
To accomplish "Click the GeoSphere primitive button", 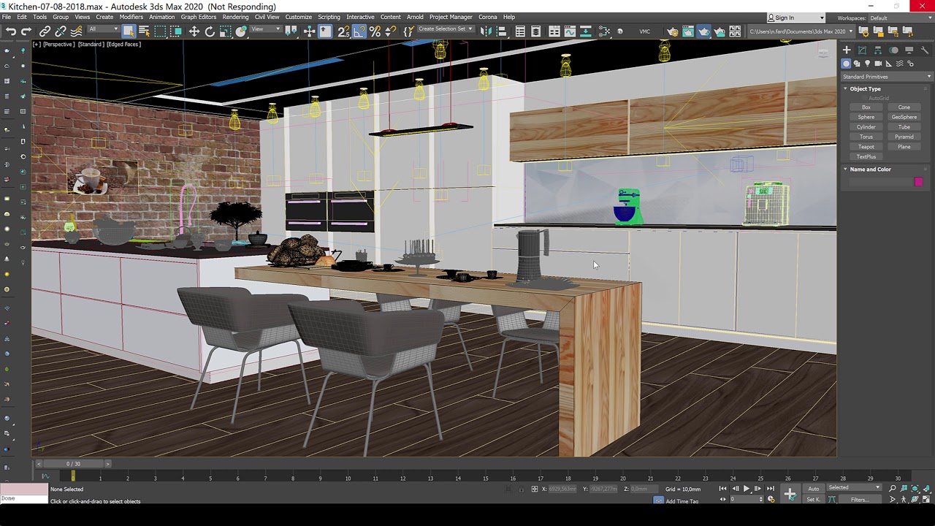I will coord(904,117).
